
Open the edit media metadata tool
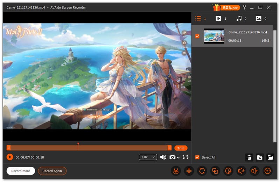[x=228, y=171]
